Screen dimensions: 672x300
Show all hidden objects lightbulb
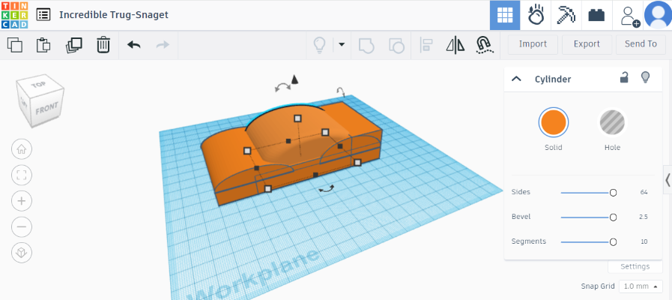[320, 44]
